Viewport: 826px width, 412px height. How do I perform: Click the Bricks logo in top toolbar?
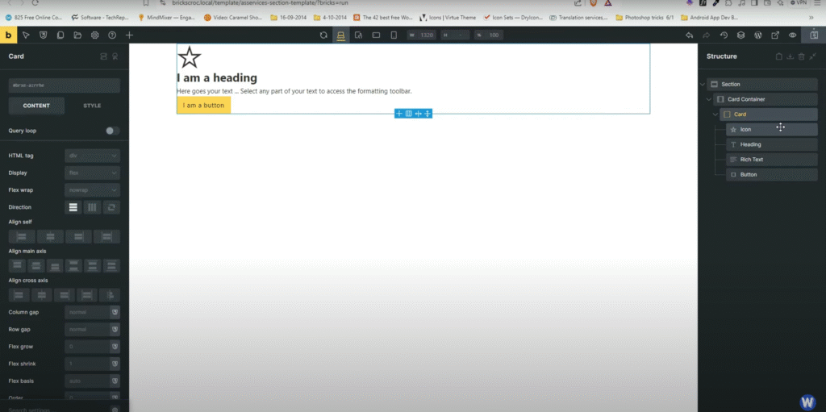click(8, 35)
